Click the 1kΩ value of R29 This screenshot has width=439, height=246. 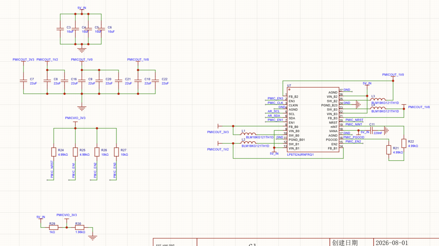52,232
